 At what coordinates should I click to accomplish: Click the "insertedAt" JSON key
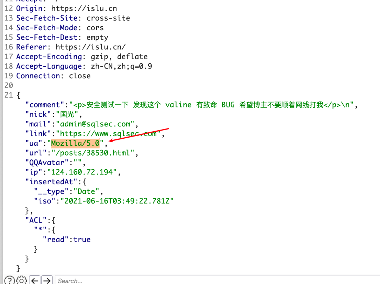(51, 182)
